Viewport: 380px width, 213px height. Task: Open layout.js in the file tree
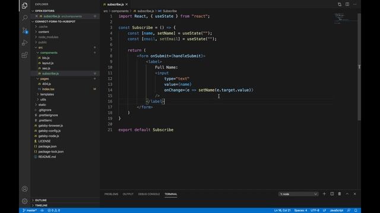[x=47, y=63]
